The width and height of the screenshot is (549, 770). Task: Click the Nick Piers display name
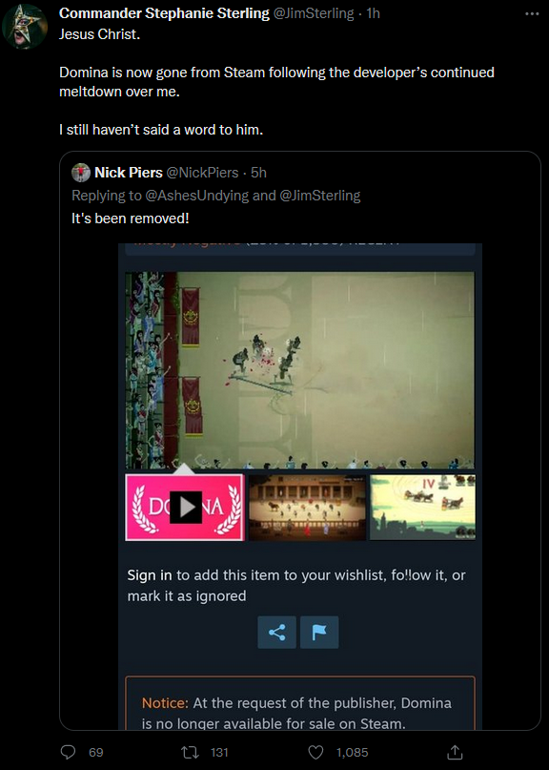coord(129,173)
